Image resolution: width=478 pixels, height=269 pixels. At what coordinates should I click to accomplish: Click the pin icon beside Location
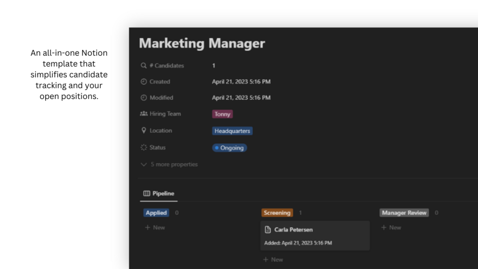pos(144,130)
